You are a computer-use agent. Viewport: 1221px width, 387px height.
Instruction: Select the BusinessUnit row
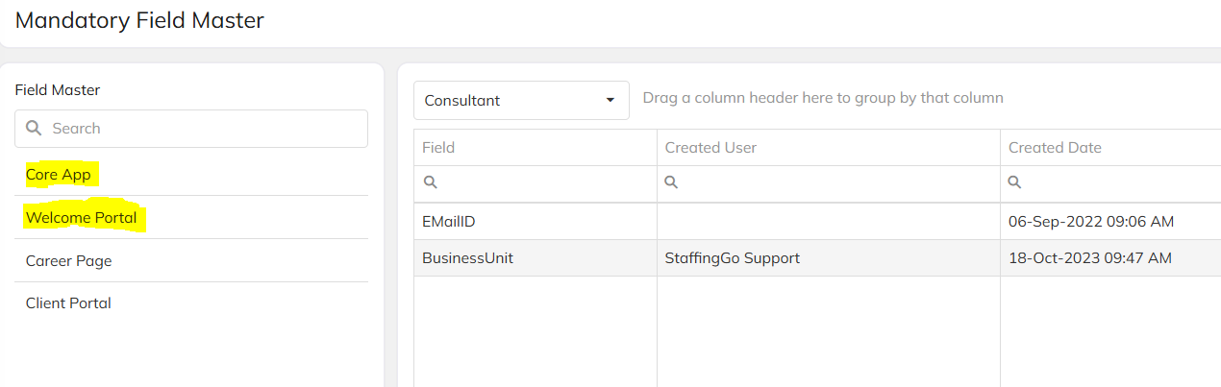817,258
